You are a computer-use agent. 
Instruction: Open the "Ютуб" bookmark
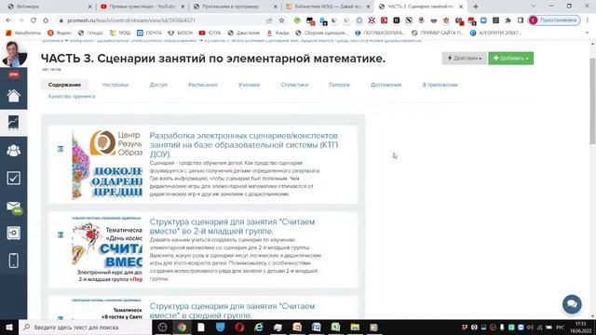(x=210, y=33)
